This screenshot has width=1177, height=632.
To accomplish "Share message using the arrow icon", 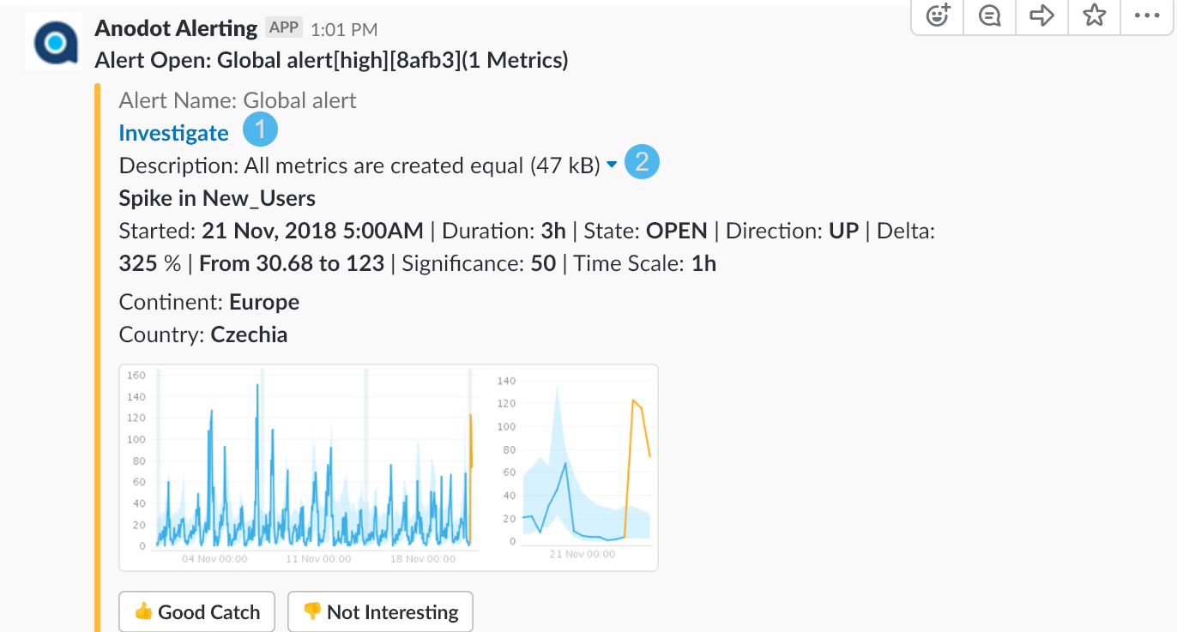I will [x=1041, y=15].
